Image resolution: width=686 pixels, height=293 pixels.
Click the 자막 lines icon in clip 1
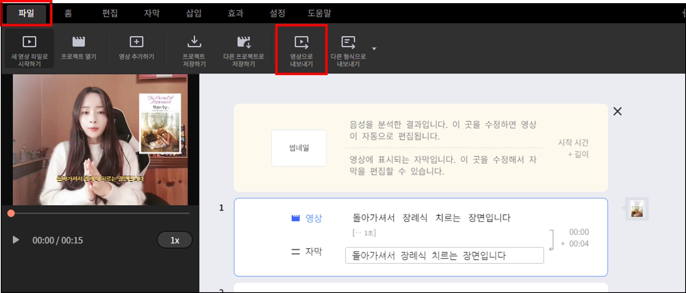[x=295, y=252]
